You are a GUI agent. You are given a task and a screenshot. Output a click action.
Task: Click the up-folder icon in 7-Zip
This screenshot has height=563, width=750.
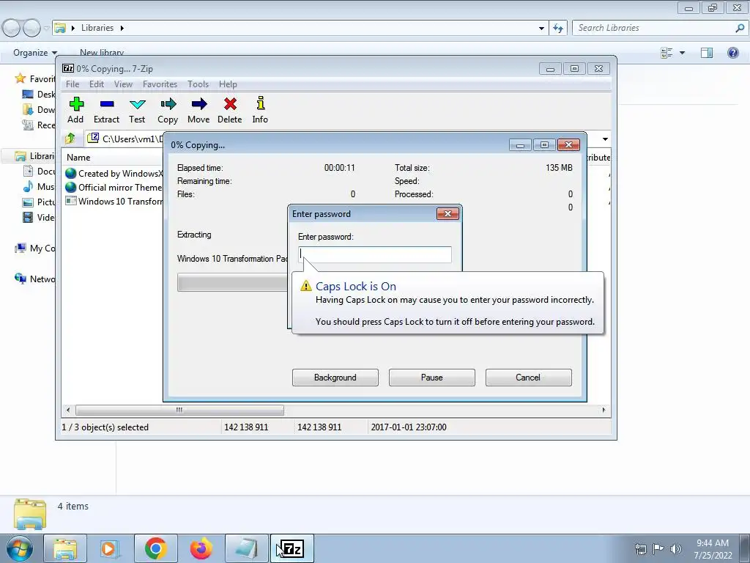pyautogui.click(x=70, y=139)
